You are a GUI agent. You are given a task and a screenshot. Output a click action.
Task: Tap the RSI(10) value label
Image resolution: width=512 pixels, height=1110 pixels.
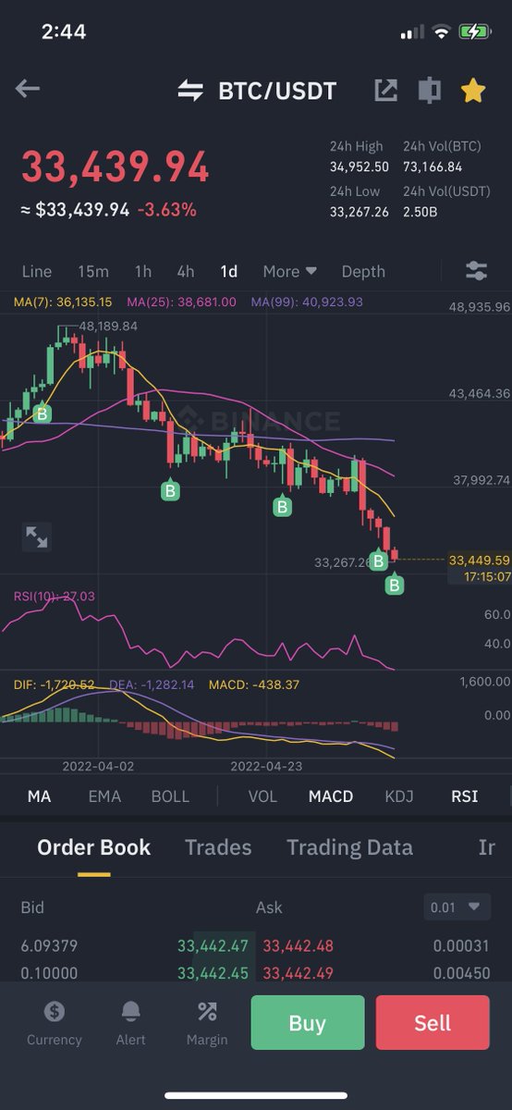coord(54,597)
